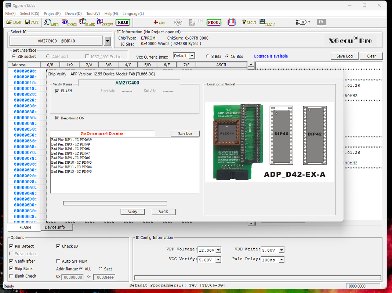
Task: Open the VCC Verify dropdown
Action: pyautogui.click(x=218, y=260)
